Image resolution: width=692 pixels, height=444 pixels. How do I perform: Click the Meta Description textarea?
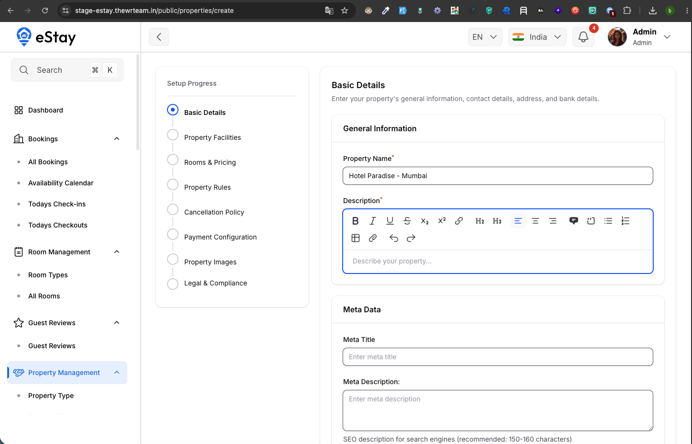pos(498,410)
